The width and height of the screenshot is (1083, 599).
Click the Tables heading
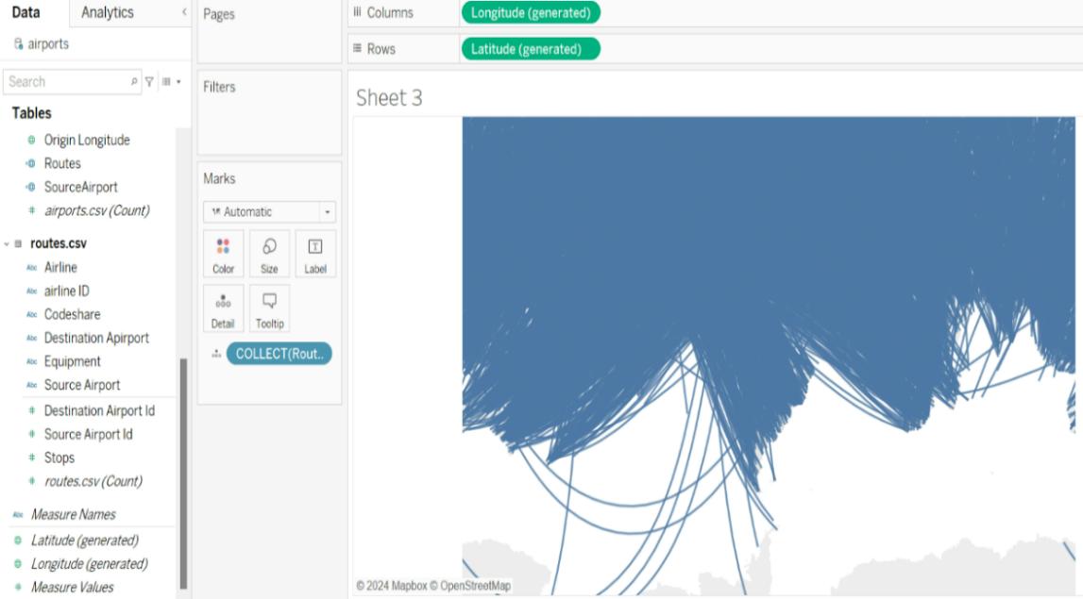tap(32, 113)
